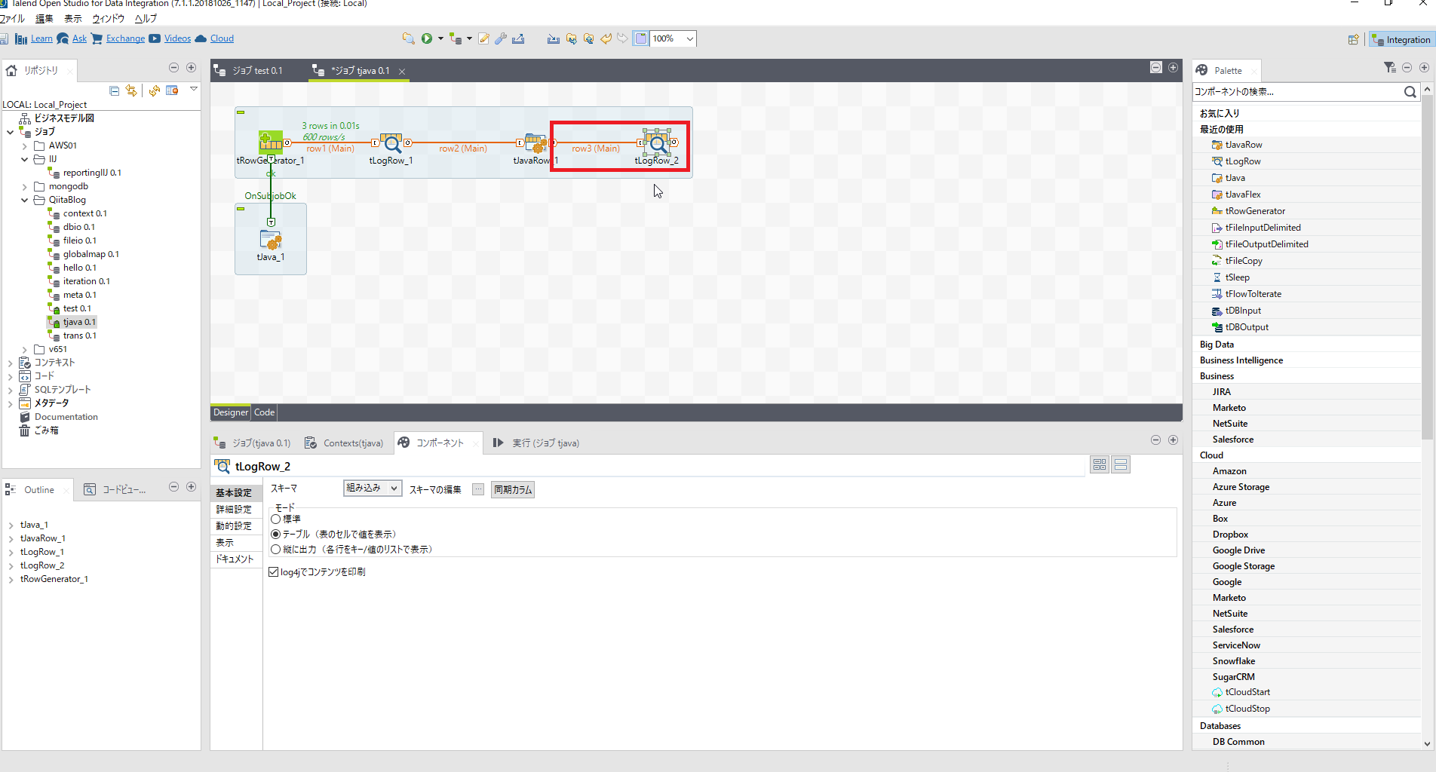Viewport: 1436px width, 772px height.
Task: Select the スキーマ combo box showing 組み込み
Action: pos(372,488)
